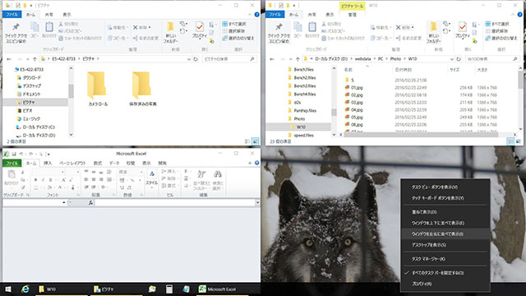Image resolution: width=526 pixels, height=296 pixels.
Task: Click the Microsoft Excel taskbar button
Action: tap(221, 289)
